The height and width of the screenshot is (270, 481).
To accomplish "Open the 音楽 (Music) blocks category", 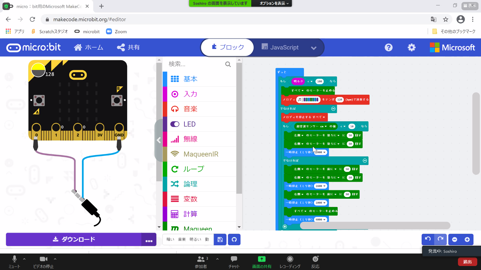I will [x=199, y=109].
